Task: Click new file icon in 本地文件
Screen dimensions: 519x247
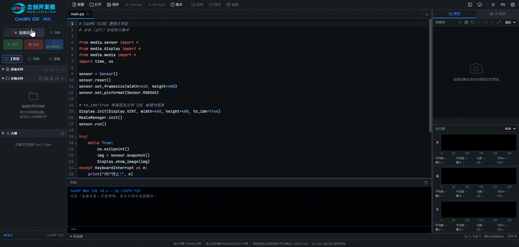Action: (x=41, y=78)
